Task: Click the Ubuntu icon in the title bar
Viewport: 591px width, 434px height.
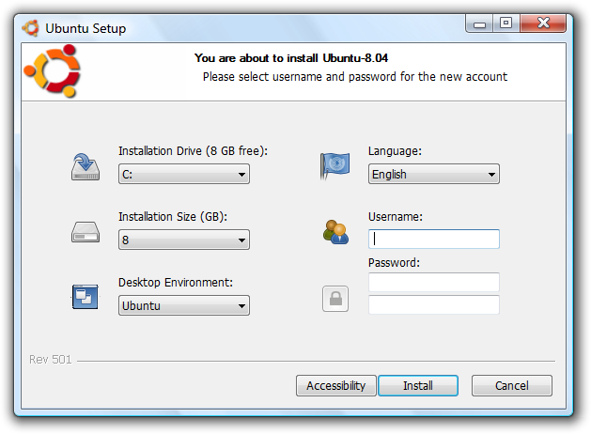Action: (32, 27)
